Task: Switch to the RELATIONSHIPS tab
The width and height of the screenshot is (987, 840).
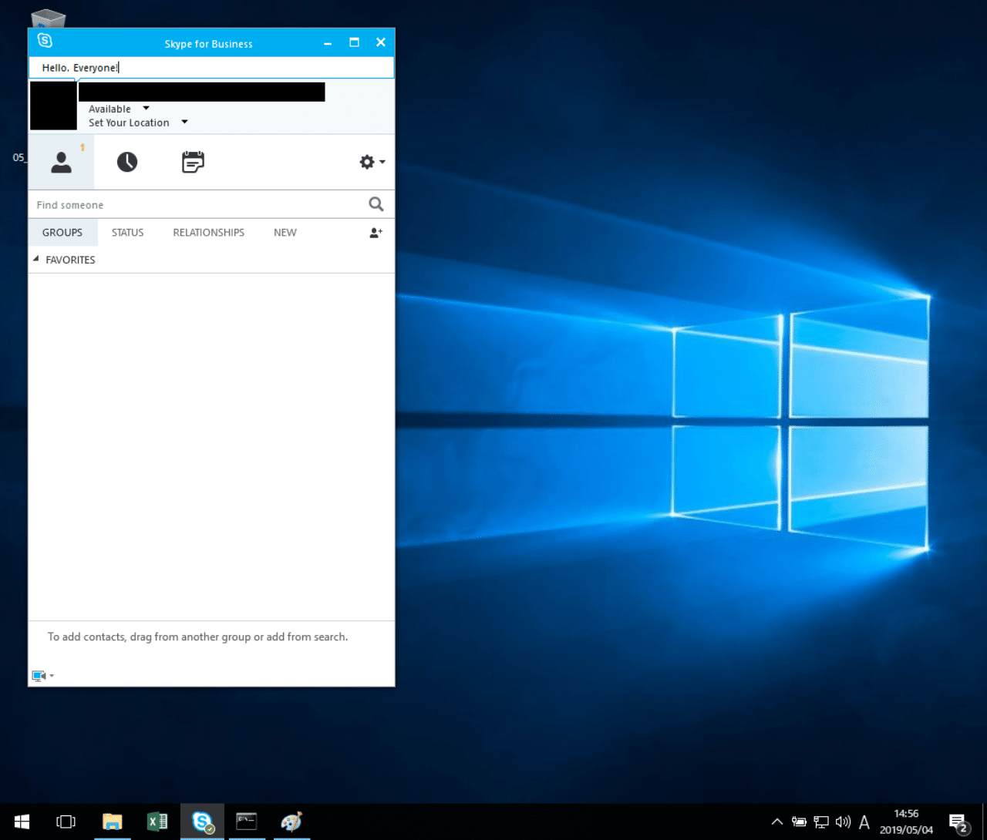Action: tap(208, 233)
